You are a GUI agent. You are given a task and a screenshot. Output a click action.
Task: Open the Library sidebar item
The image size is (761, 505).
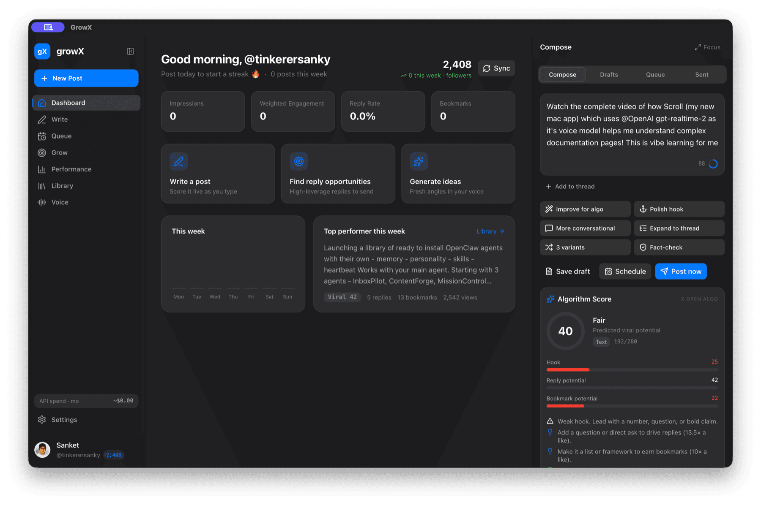click(86, 186)
